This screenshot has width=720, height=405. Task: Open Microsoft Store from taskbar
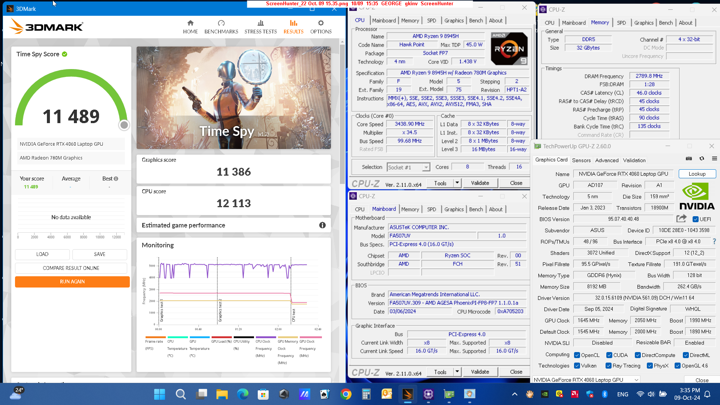[x=263, y=394]
